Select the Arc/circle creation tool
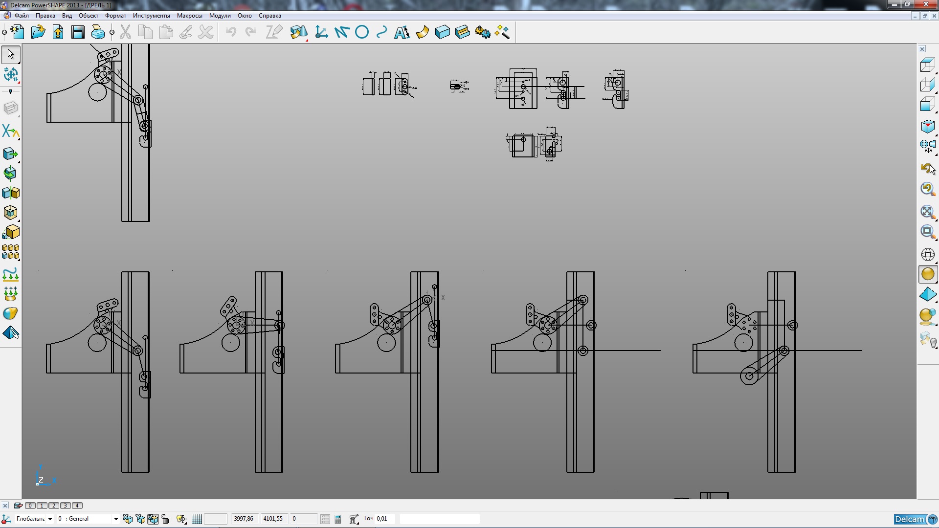939x528 pixels. click(362, 32)
